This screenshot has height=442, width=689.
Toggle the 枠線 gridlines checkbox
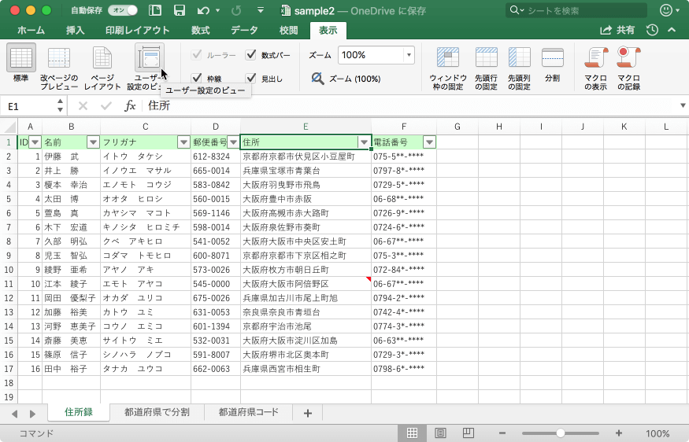click(196, 78)
